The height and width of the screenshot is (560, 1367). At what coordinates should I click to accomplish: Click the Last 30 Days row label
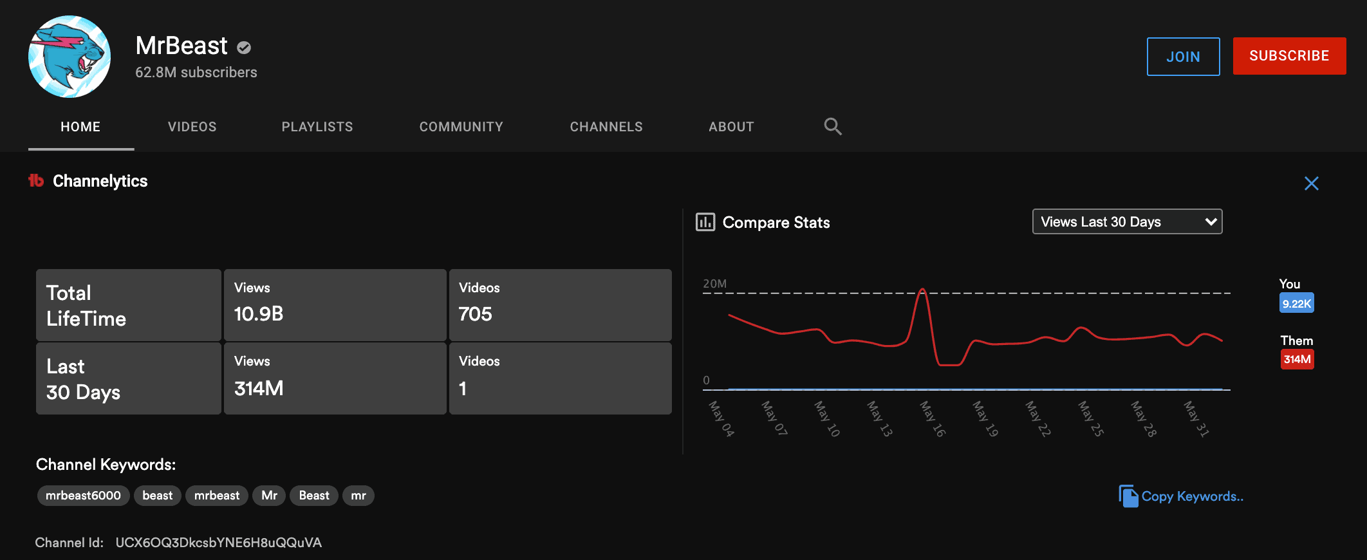(83, 379)
